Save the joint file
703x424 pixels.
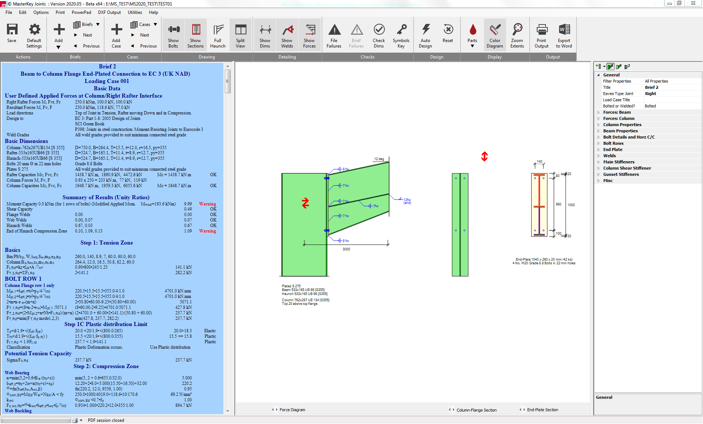12,33
